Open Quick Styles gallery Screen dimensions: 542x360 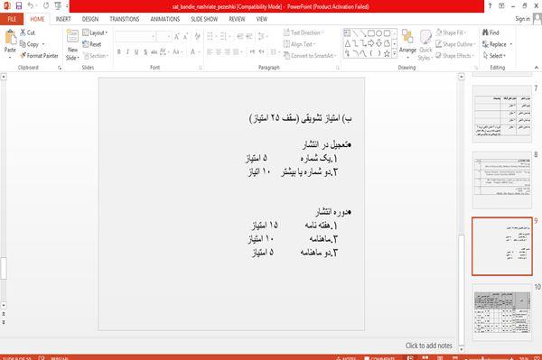tap(425, 45)
